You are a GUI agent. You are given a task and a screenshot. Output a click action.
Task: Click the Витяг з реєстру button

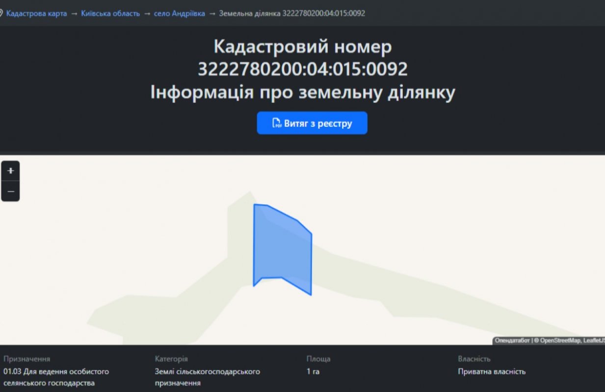click(x=312, y=123)
